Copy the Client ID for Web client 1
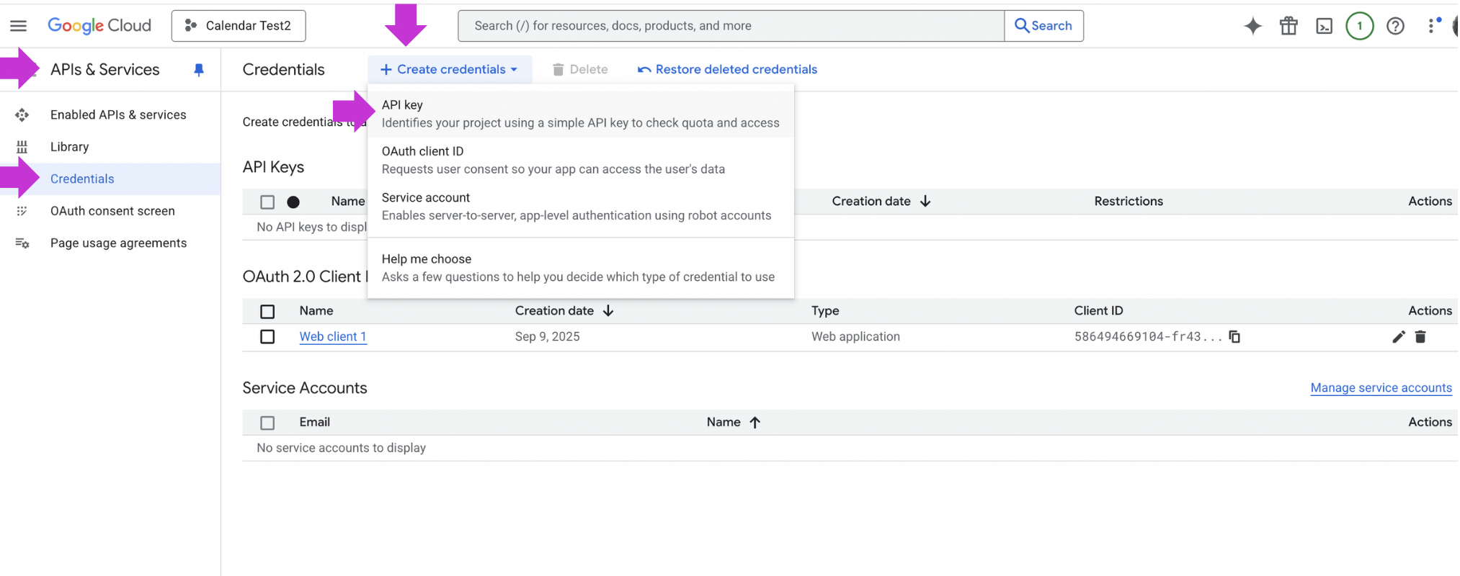This screenshot has width=1460, height=576. pos(1234,337)
